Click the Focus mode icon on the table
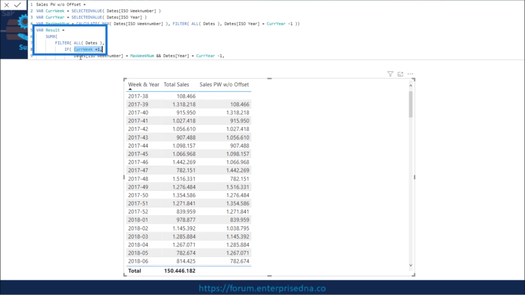Screen dimensions: 525x295 tap(400, 74)
